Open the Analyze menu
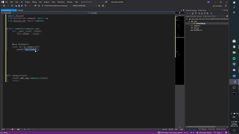Image resolution: width=239 pixels, height=134 pixels. [46, 2]
